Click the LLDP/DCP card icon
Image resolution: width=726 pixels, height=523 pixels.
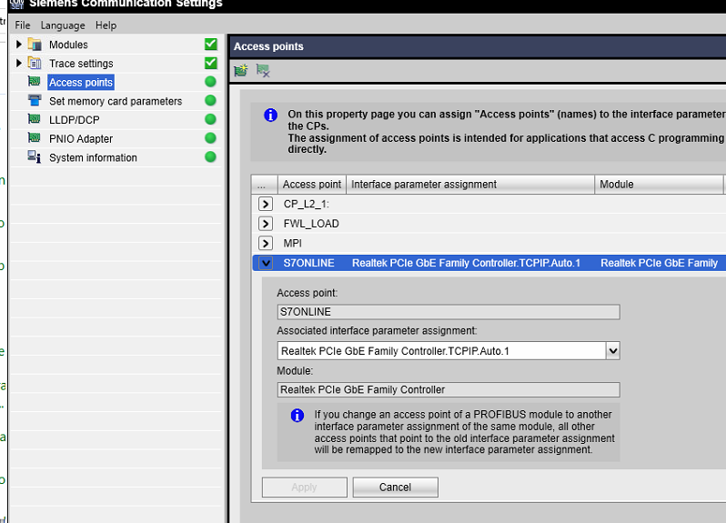[35, 119]
